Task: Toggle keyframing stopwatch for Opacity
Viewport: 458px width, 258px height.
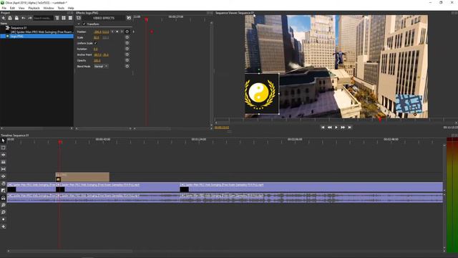Action: coord(127,60)
